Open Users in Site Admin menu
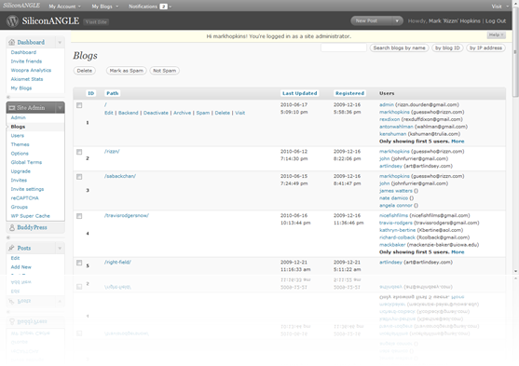Screen dimensions: 519x366 17,136
